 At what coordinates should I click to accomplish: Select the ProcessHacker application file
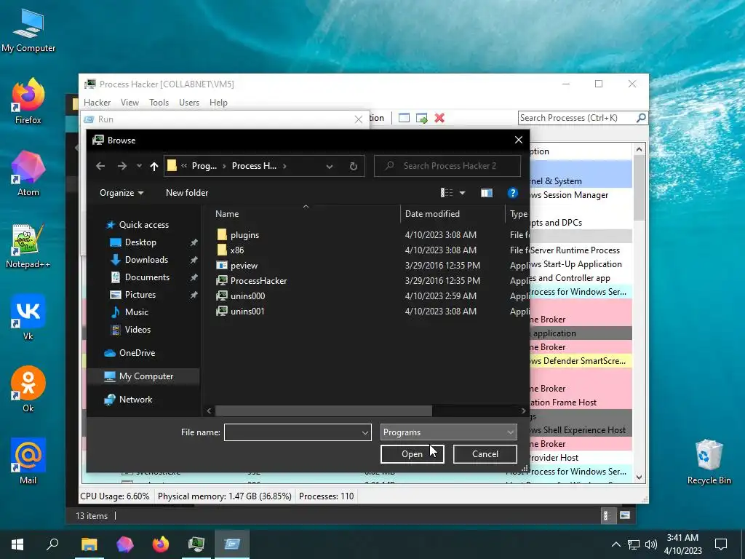[258, 280]
